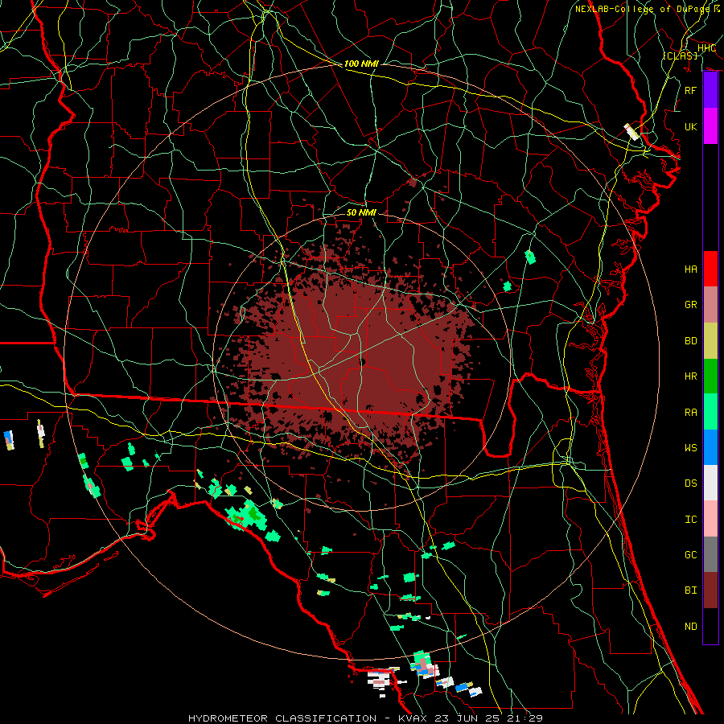This screenshot has width=724, height=724.
Task: Click the RF legend label
Action: coord(690,90)
